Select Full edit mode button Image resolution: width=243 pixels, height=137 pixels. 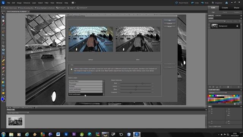(x=213, y=12)
